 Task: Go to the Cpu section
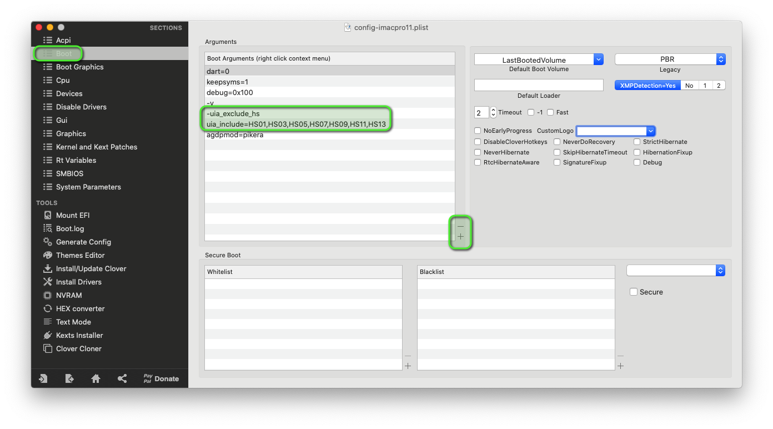[x=110, y=80]
